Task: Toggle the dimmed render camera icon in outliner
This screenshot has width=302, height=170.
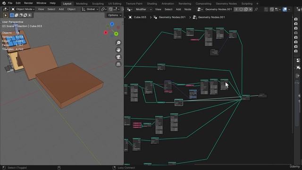Action: coord(296,33)
